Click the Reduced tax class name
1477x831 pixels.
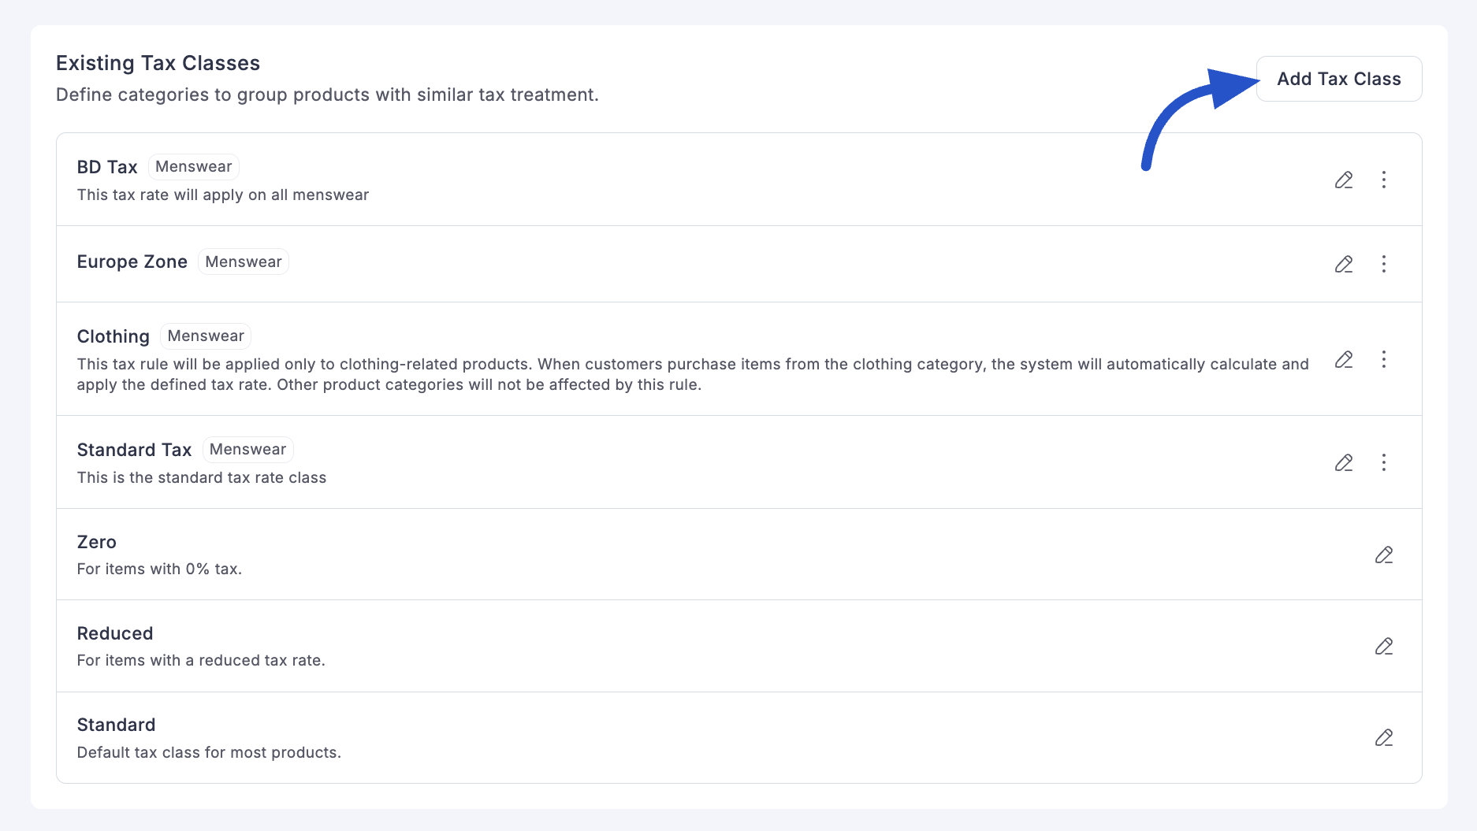[115, 633]
